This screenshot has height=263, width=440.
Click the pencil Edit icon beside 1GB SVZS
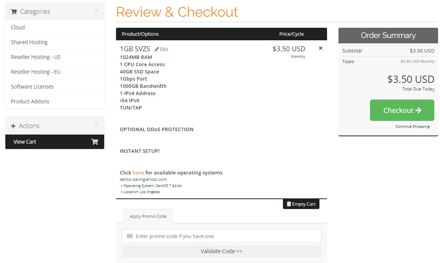[157, 49]
